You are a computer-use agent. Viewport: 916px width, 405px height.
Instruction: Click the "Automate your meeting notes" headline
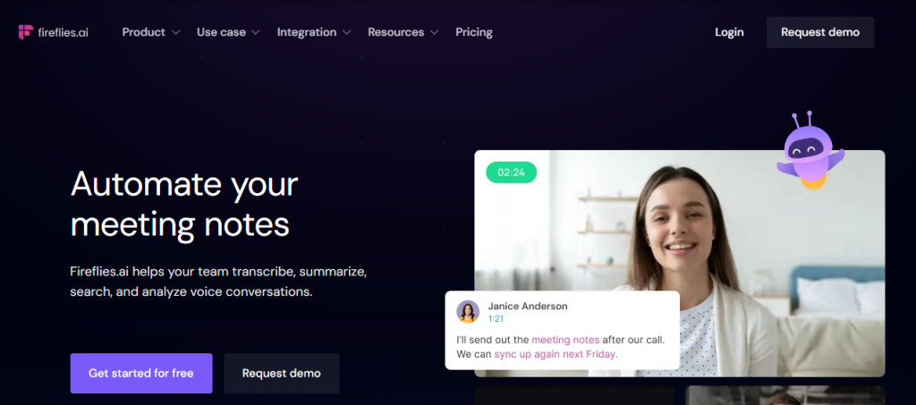pyautogui.click(x=183, y=204)
